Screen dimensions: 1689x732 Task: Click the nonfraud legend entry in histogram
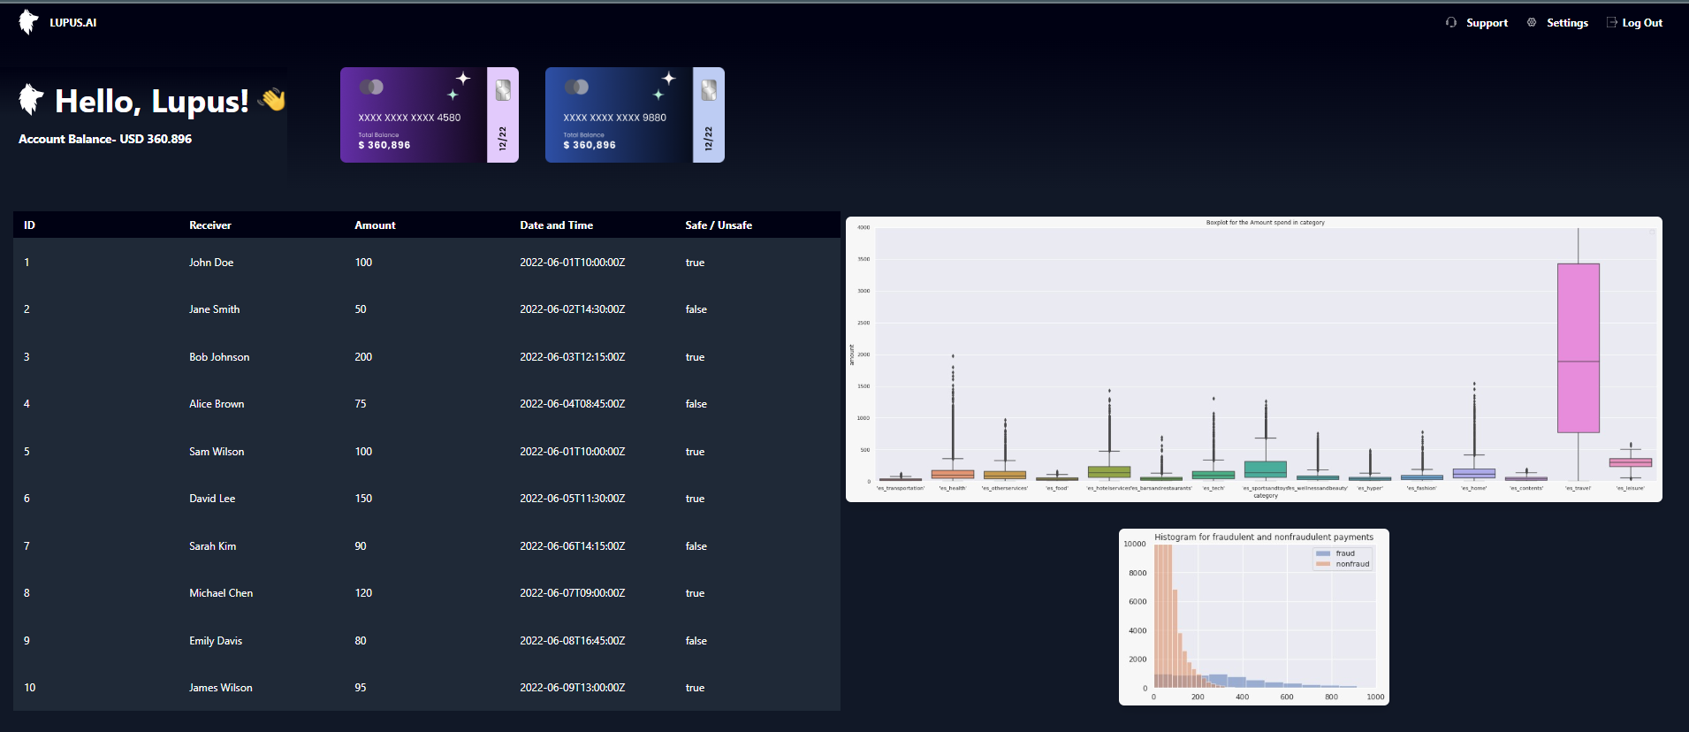[x=1343, y=564]
